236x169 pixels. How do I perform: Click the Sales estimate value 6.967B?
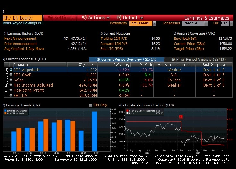click(90, 80)
